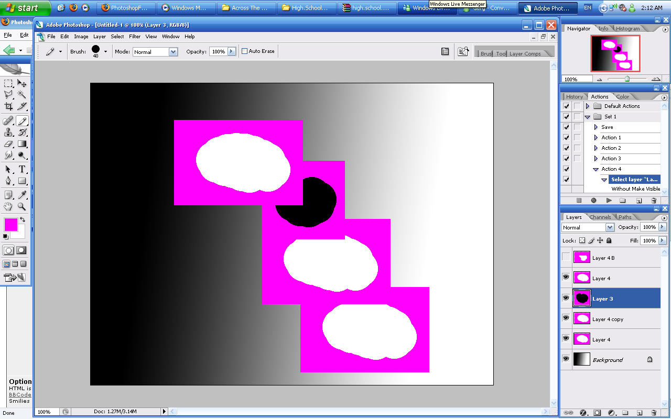The width and height of the screenshot is (671, 419).
Task: Open the Filter menu
Action: coord(135,37)
